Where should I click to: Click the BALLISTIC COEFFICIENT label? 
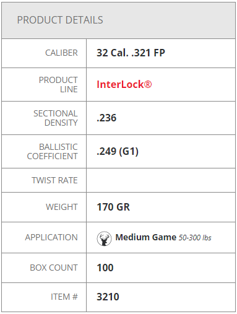pyautogui.click(x=53, y=152)
